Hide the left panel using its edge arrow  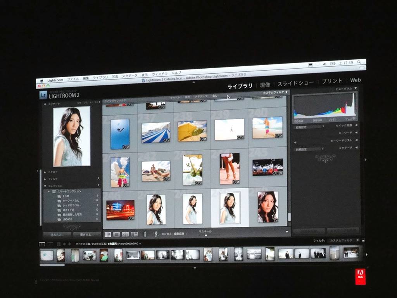(37, 171)
